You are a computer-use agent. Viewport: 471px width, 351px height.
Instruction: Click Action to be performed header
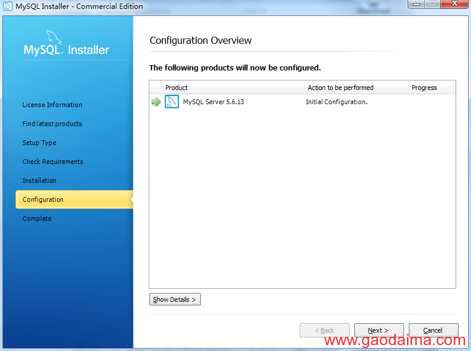(x=356, y=88)
